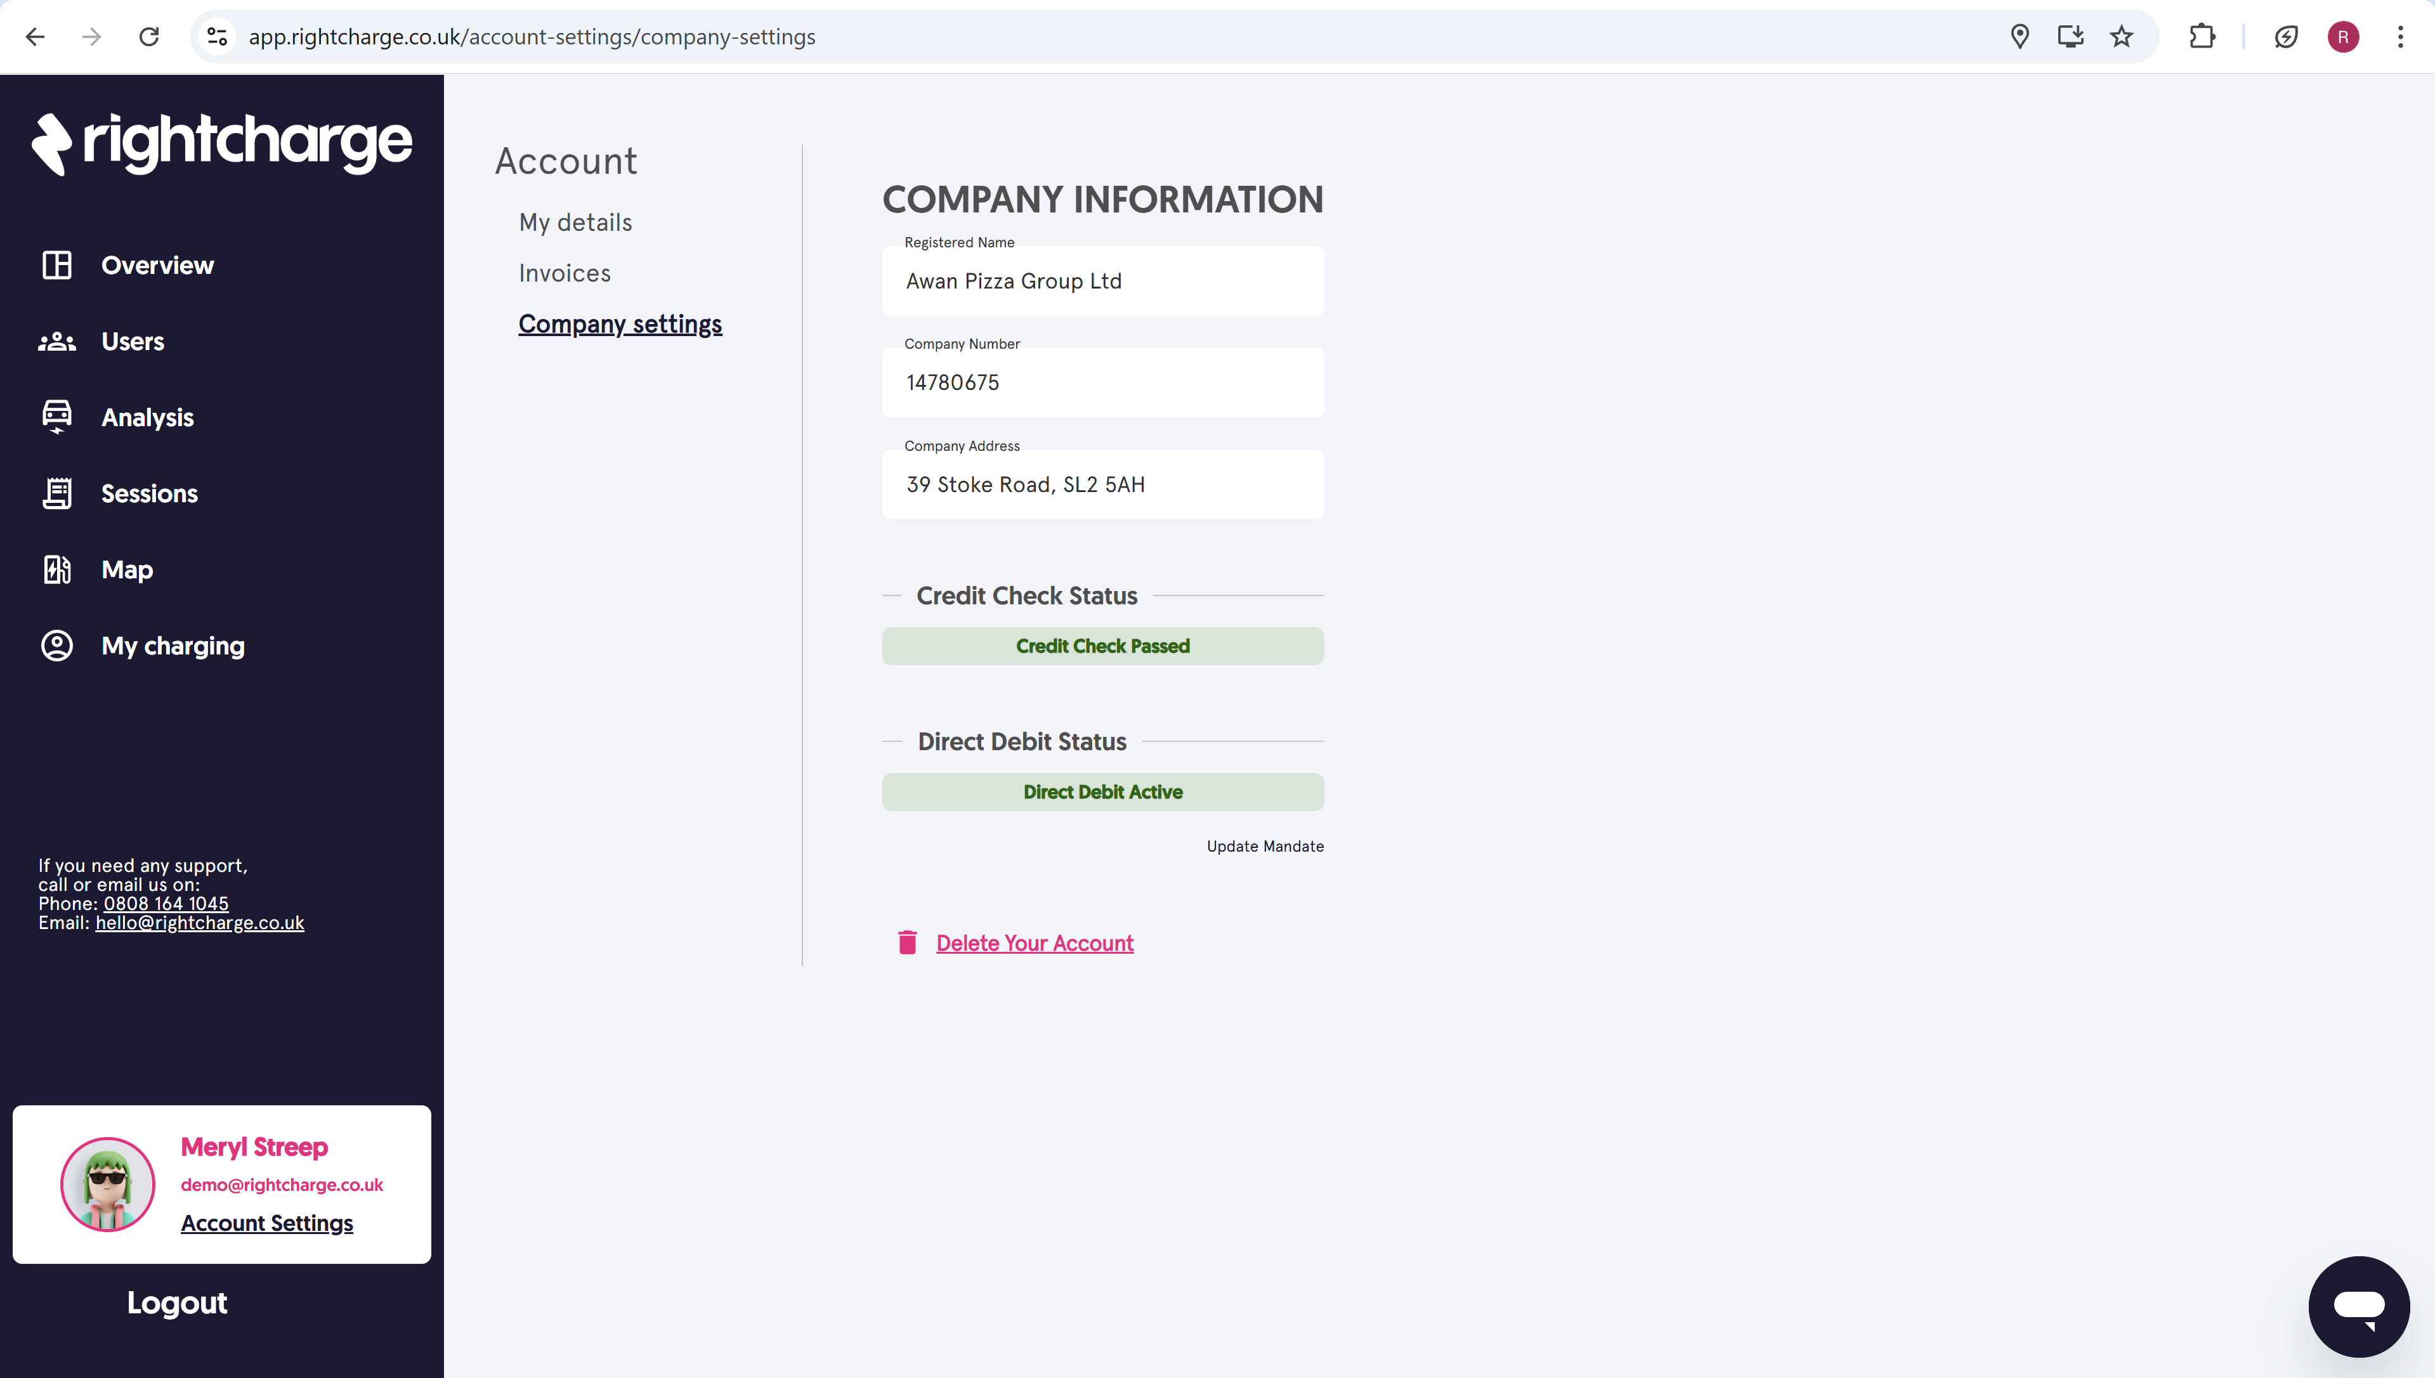
Task: Click the Direct Debit Active badge
Action: (x=1102, y=792)
